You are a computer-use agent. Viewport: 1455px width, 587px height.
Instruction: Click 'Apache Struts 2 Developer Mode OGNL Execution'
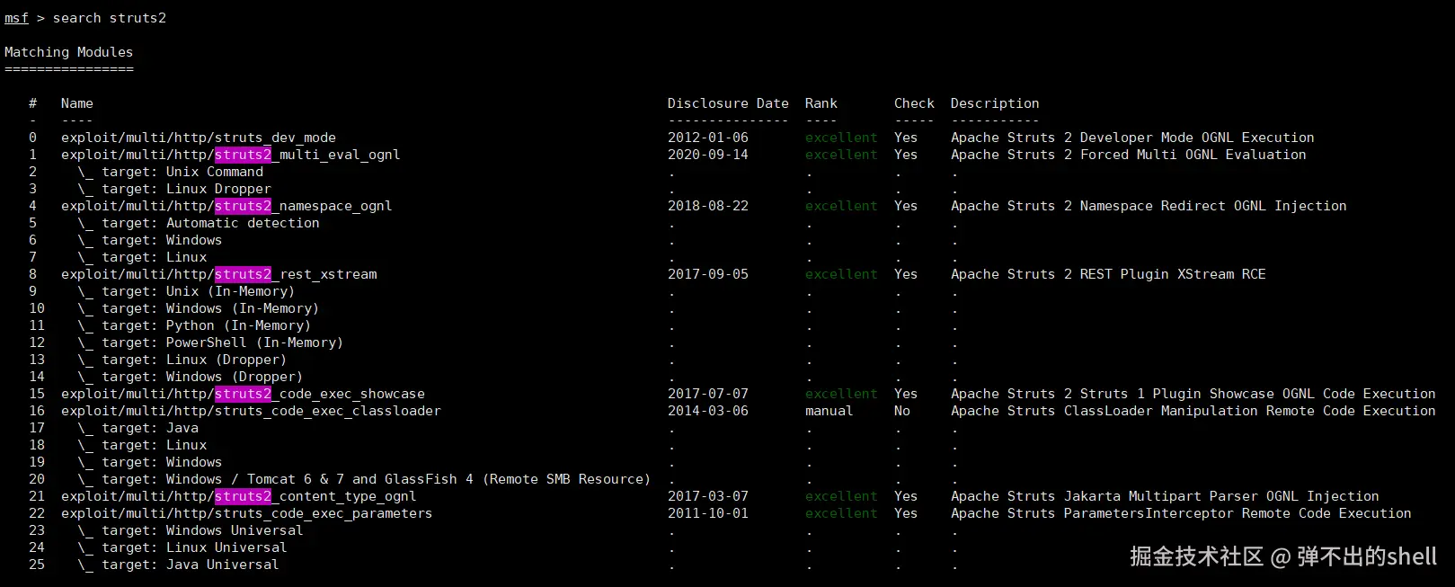[1132, 138]
